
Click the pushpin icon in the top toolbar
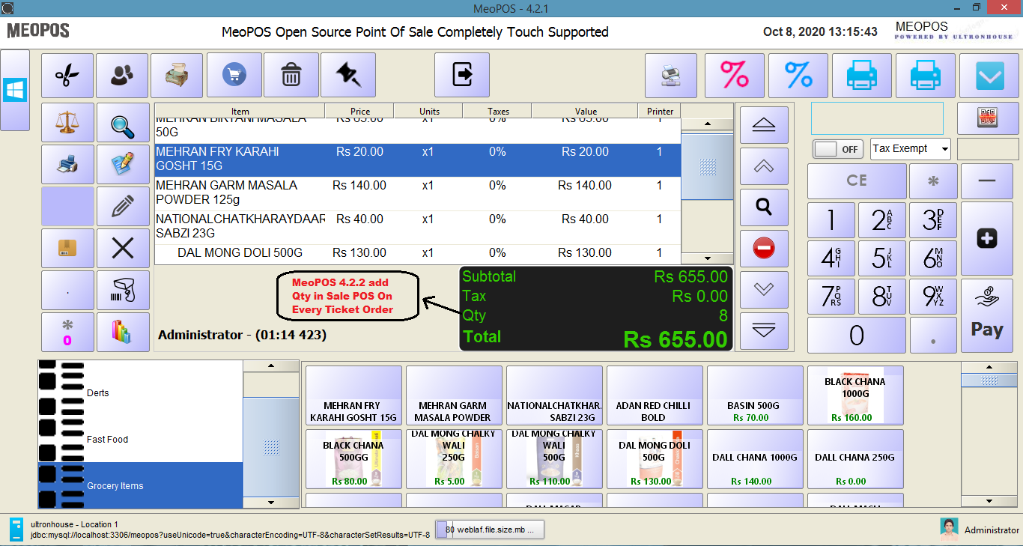(348, 75)
